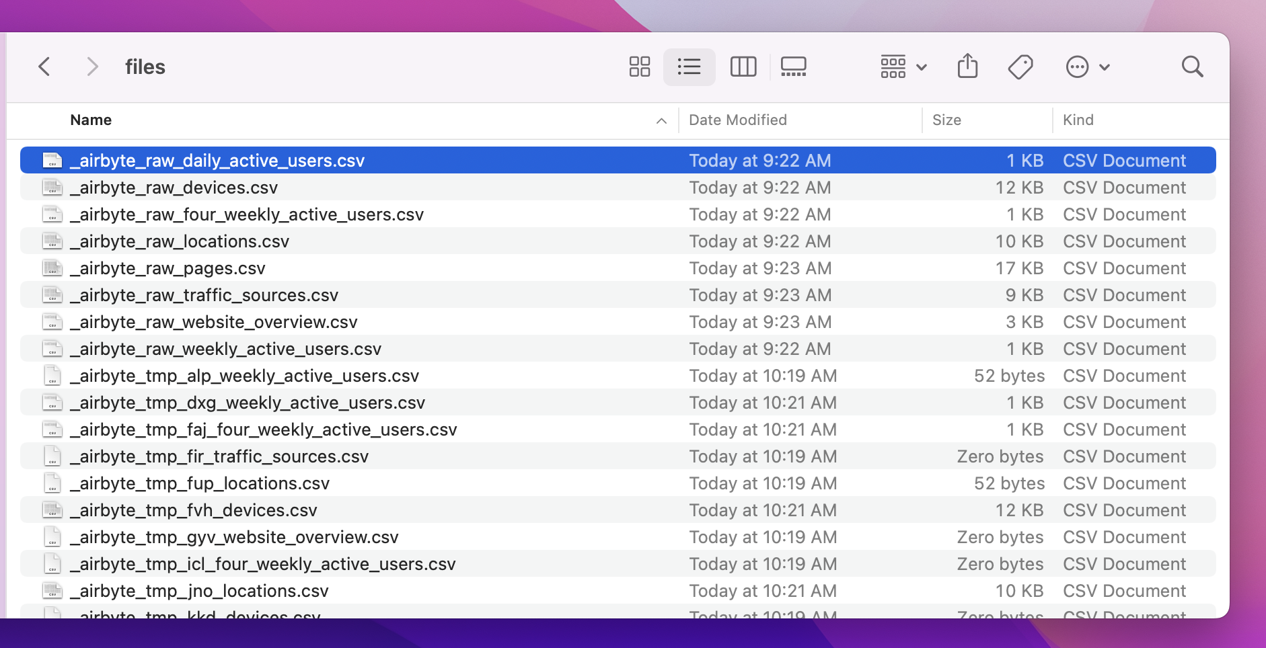Click the 9 KB size of traffic_sources
Screen dimensions: 1266x648
click(x=1025, y=295)
